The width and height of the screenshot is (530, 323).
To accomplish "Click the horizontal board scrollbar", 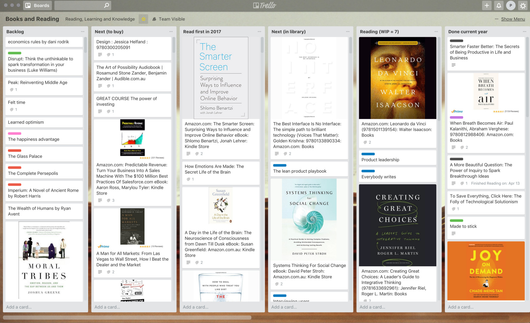I will click(x=127, y=318).
